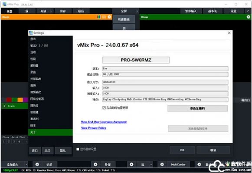
Task: Open gear settings left of MultiCorder button
Action: coord(162,164)
